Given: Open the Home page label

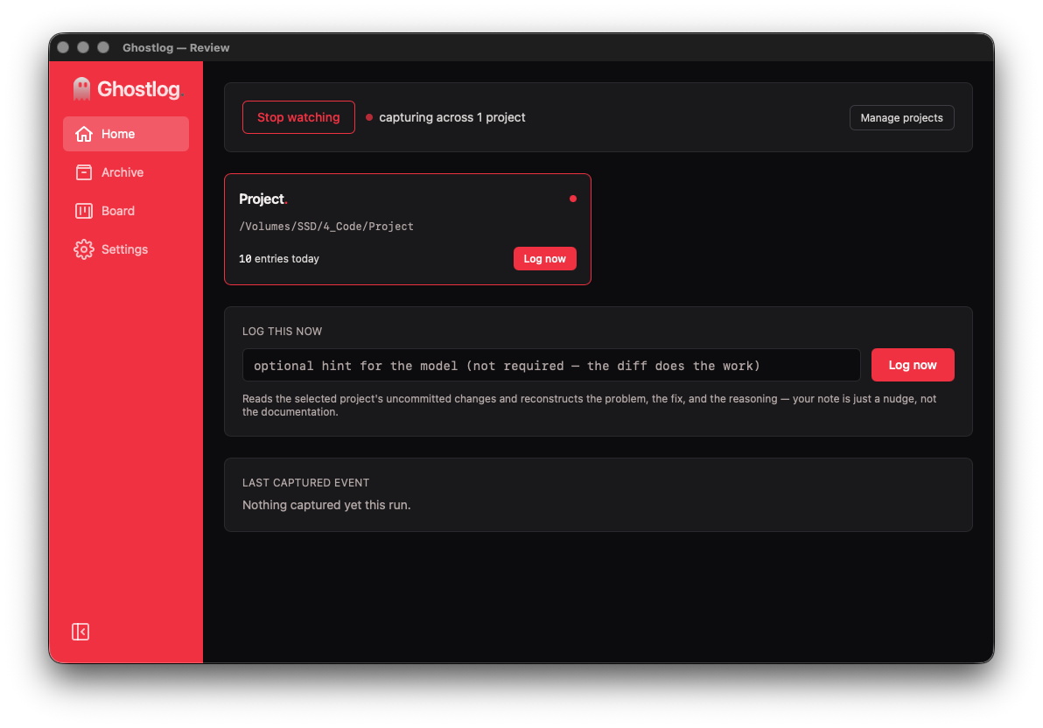Looking at the screenshot, I should [118, 134].
